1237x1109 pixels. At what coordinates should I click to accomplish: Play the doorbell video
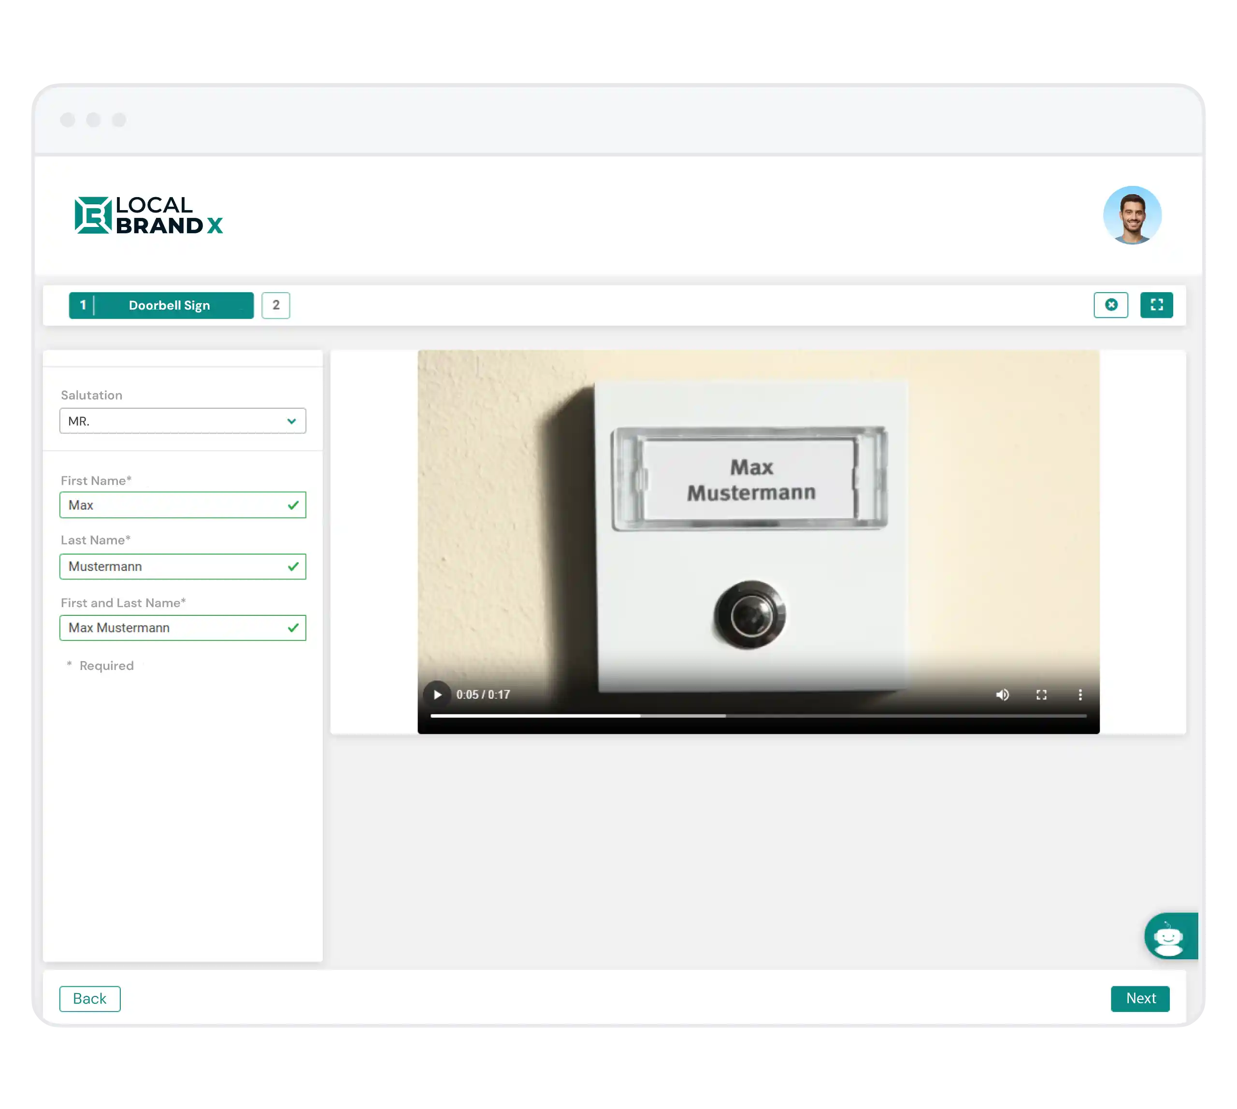click(x=437, y=694)
